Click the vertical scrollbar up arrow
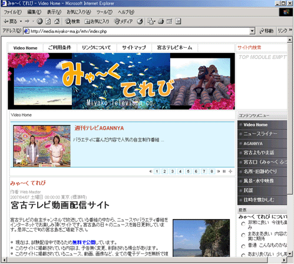Screen dimensions: 294x264 click(x=290, y=40)
